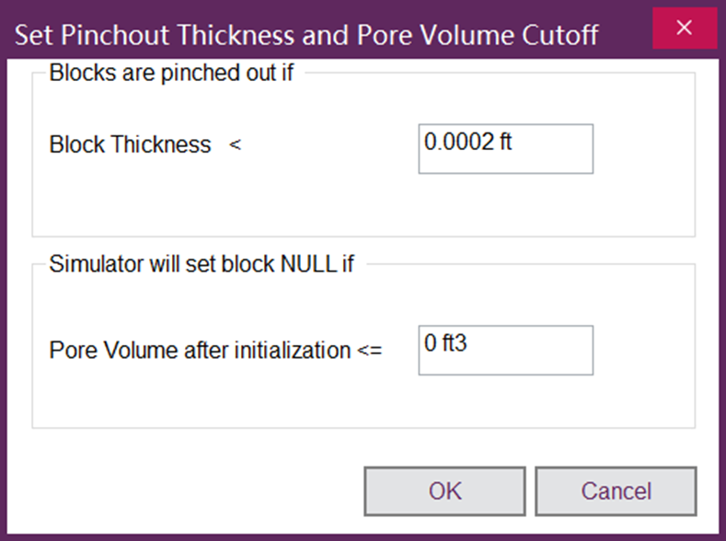Close the Set Pinchout Thickness dialog
This screenshot has height=541, width=726.
685,28
